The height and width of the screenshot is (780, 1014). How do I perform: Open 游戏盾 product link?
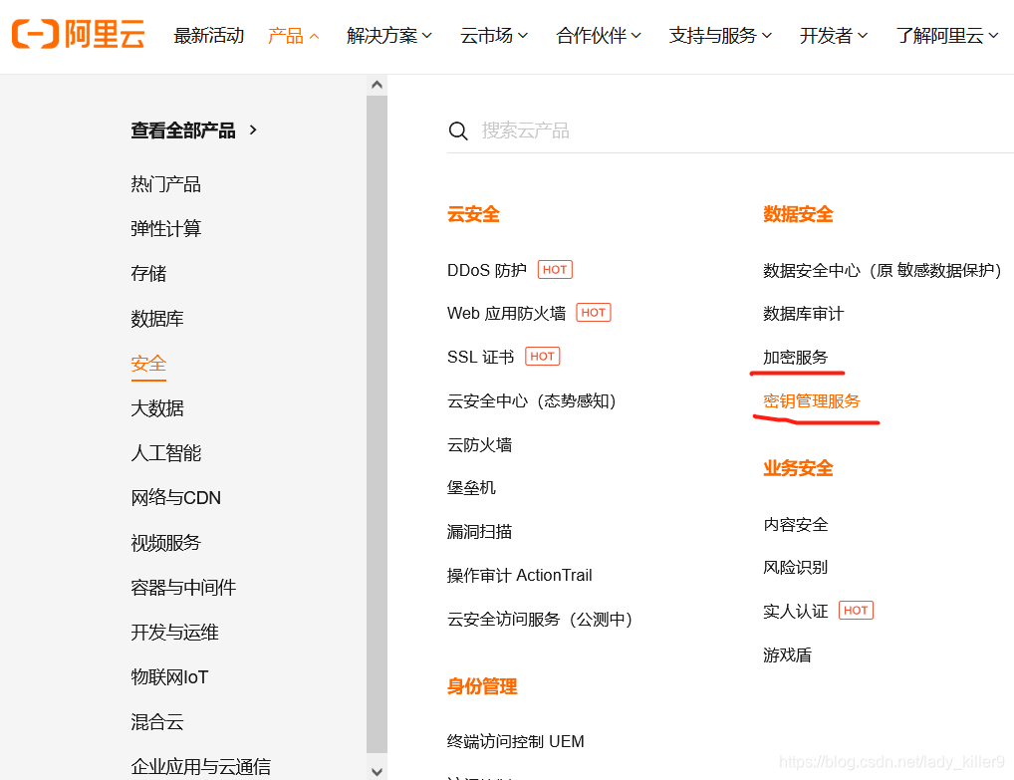787,655
